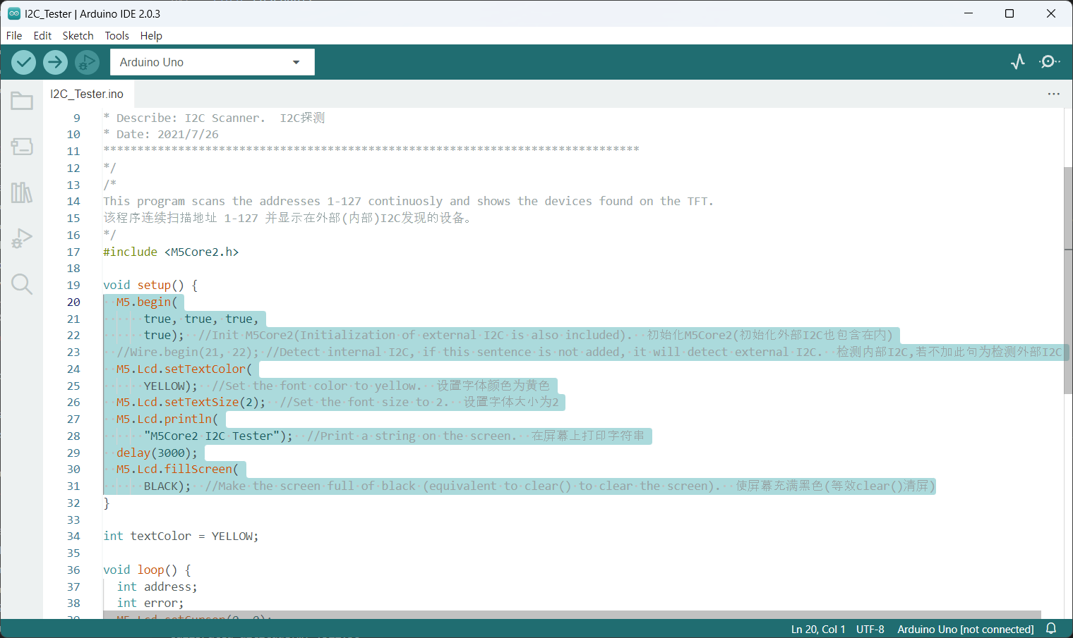Image resolution: width=1073 pixels, height=638 pixels.
Task: Expand the Arduino Uno board selector dropdown
Action: tap(212, 62)
